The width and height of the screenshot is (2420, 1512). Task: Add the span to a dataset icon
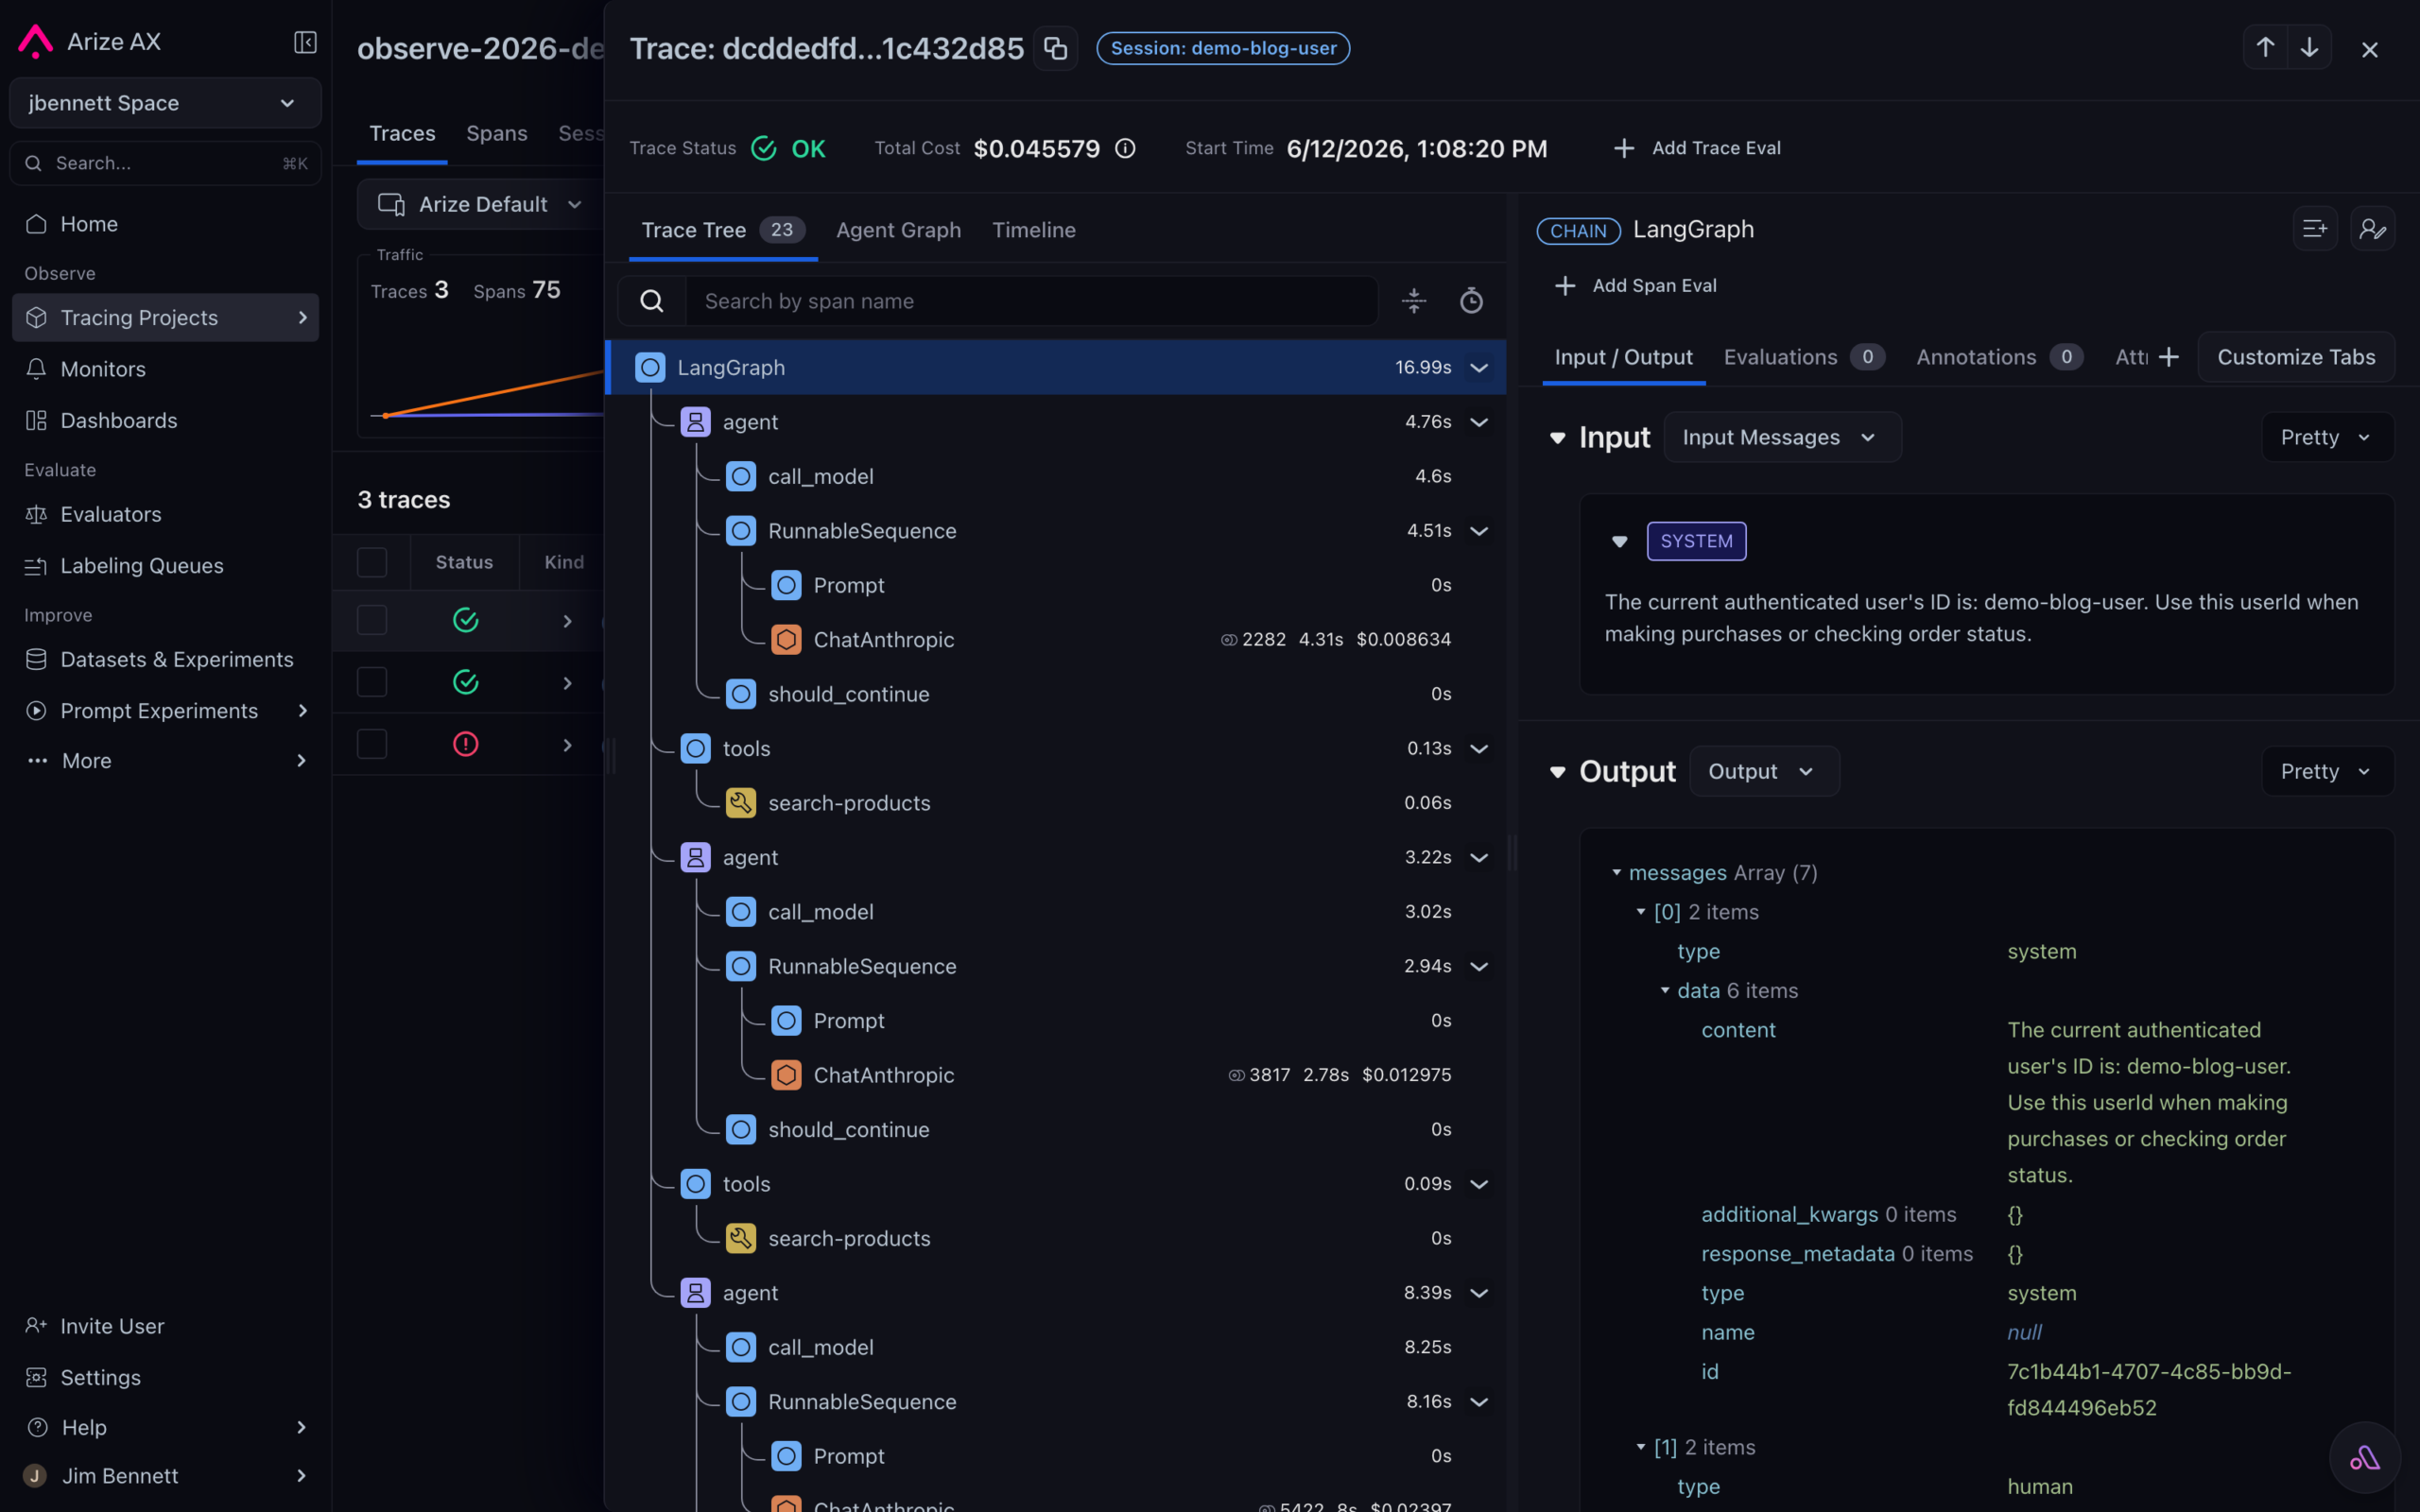[2314, 229]
